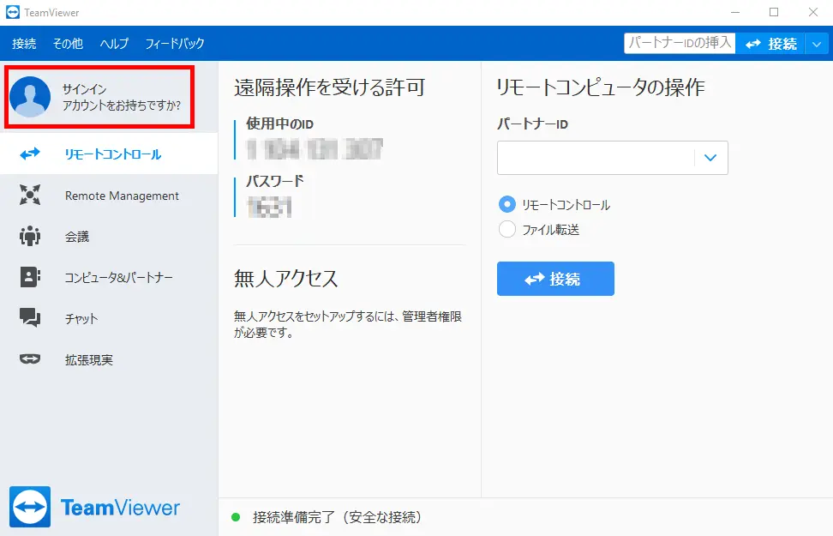Open コンピュータ&パートナー sidebar section
The width and height of the screenshot is (833, 536).
coord(109,277)
